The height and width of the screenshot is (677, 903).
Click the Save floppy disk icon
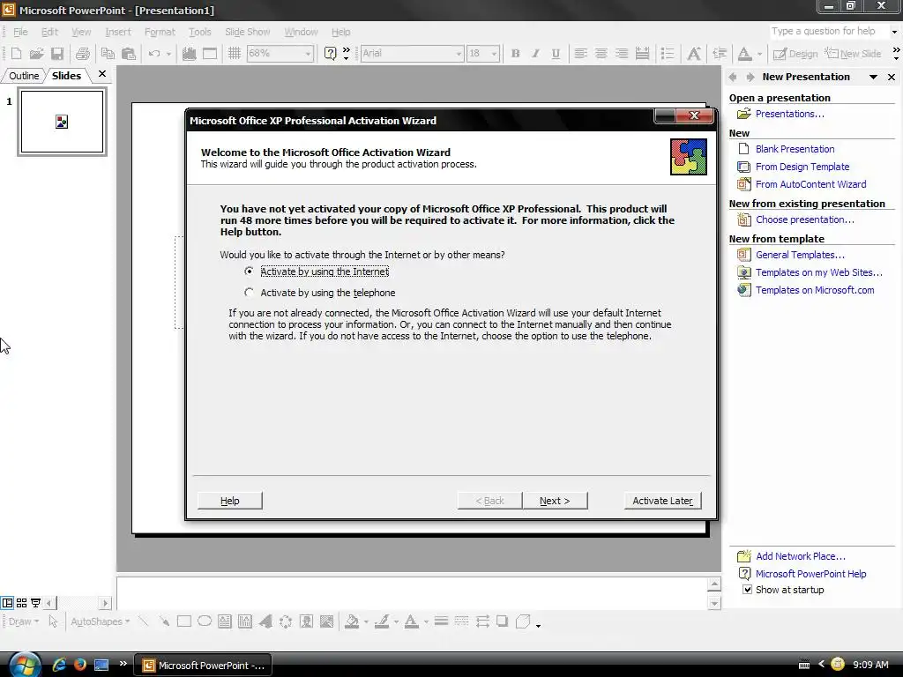57,54
